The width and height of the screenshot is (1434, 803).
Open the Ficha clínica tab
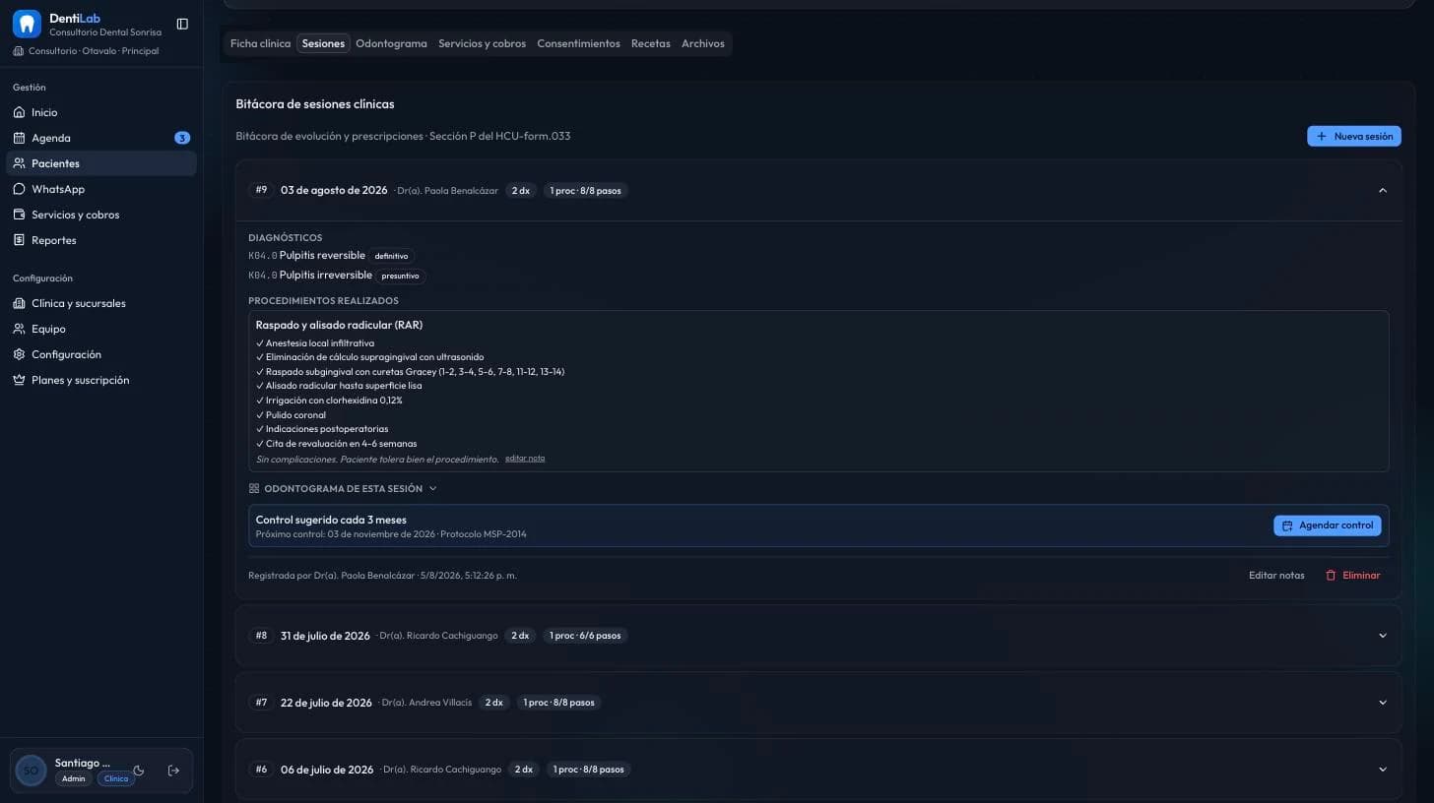[260, 43]
